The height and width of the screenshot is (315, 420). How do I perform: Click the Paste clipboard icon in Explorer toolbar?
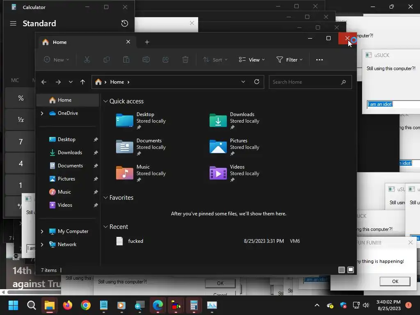[126, 59]
